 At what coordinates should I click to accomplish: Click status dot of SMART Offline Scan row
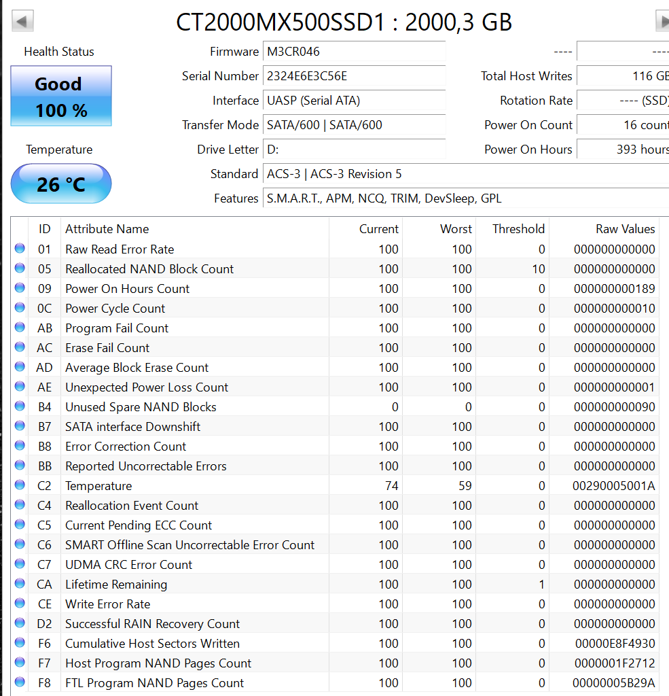pyautogui.click(x=20, y=544)
